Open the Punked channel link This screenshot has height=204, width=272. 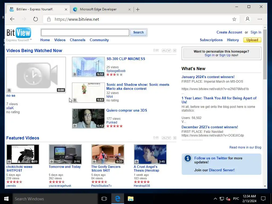[x=112, y=122]
